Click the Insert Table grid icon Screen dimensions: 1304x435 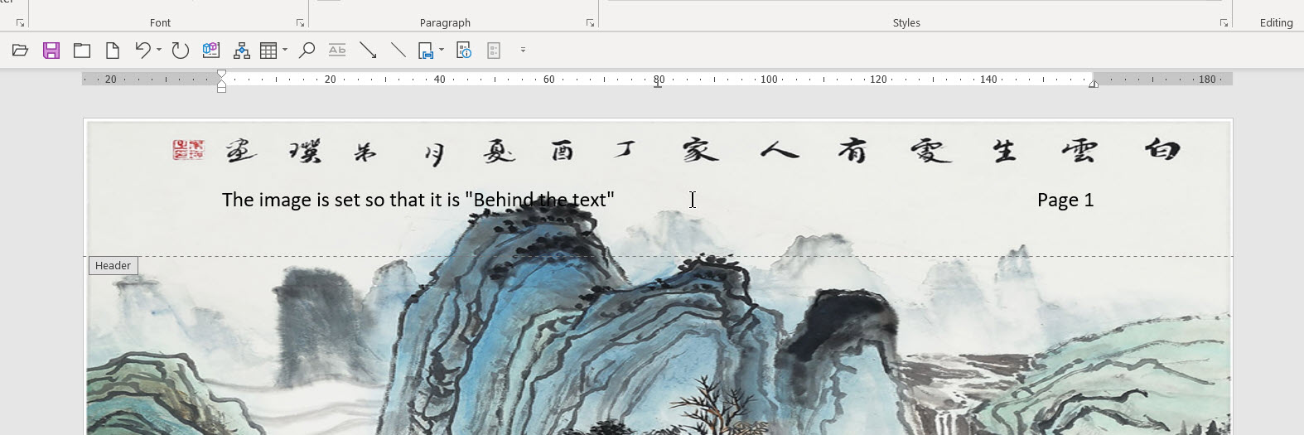(268, 51)
